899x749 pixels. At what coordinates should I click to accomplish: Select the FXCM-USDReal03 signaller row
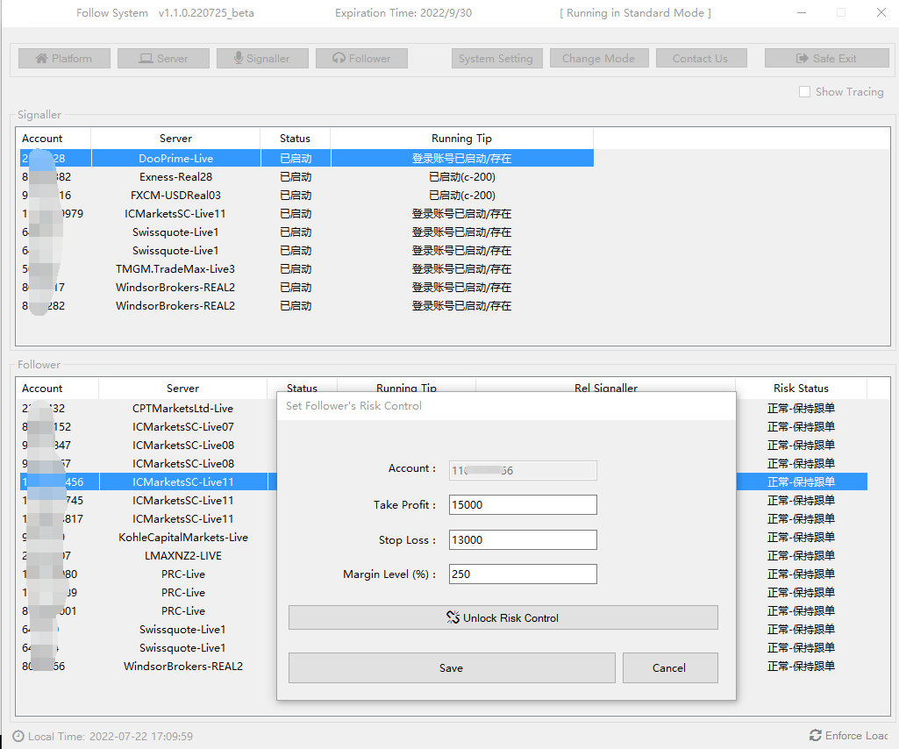point(175,196)
